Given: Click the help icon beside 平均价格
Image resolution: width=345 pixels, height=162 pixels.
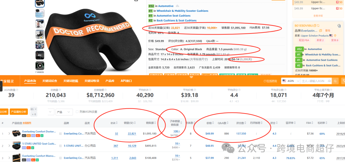Looking at the screenshot, I should pyautogui.click(x=195, y=90).
